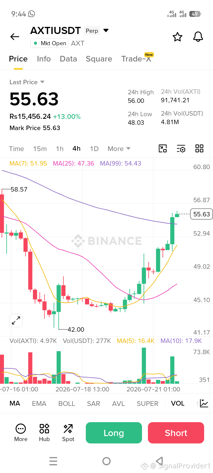Tap Android recent apps menu icon

coord(53,461)
